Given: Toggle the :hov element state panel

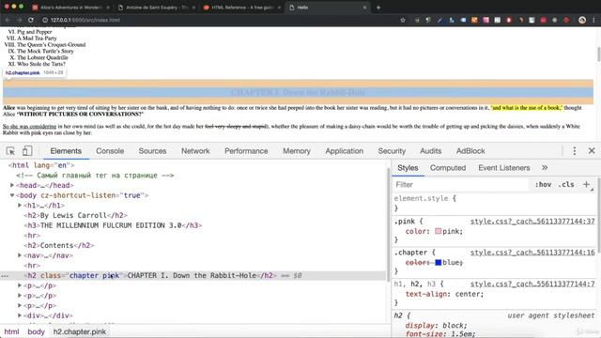Looking at the screenshot, I should [543, 184].
